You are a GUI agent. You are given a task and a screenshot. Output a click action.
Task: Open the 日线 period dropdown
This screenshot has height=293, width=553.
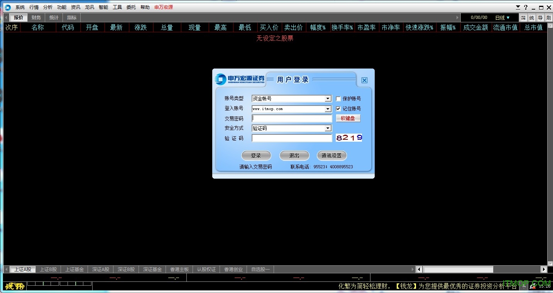502,18
